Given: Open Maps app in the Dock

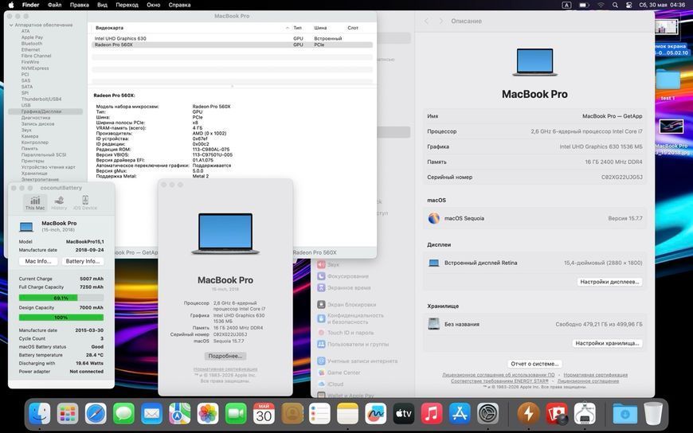Looking at the screenshot, I should click(x=179, y=414).
